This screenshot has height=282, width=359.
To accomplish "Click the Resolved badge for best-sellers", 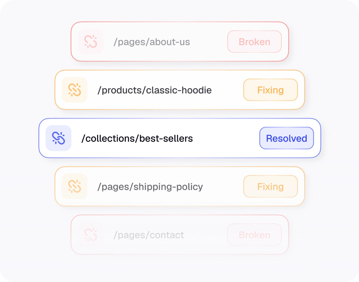I will pyautogui.click(x=287, y=138).
